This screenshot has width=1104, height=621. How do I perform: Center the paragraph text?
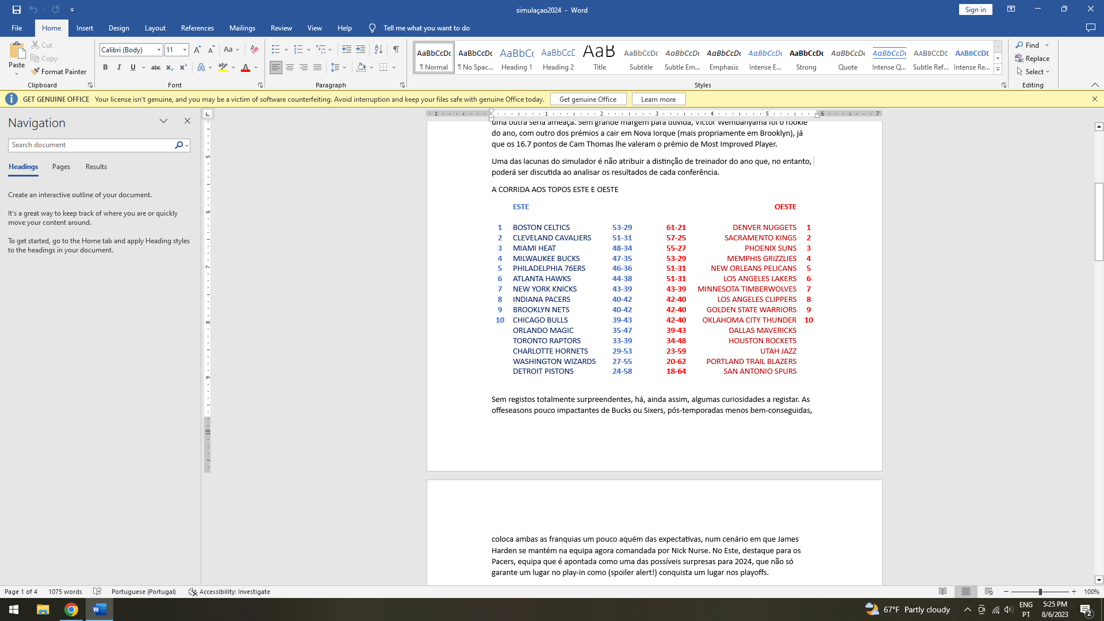point(290,68)
